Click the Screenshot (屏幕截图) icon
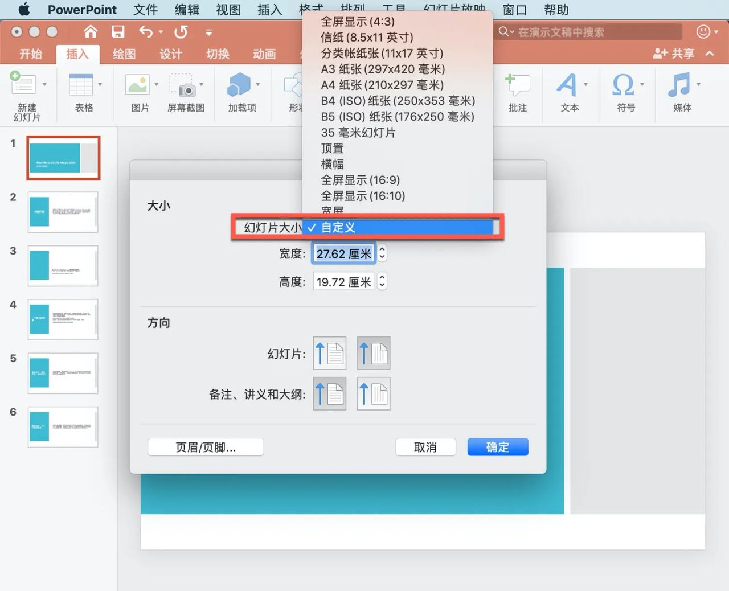This screenshot has width=729, height=591. (183, 84)
